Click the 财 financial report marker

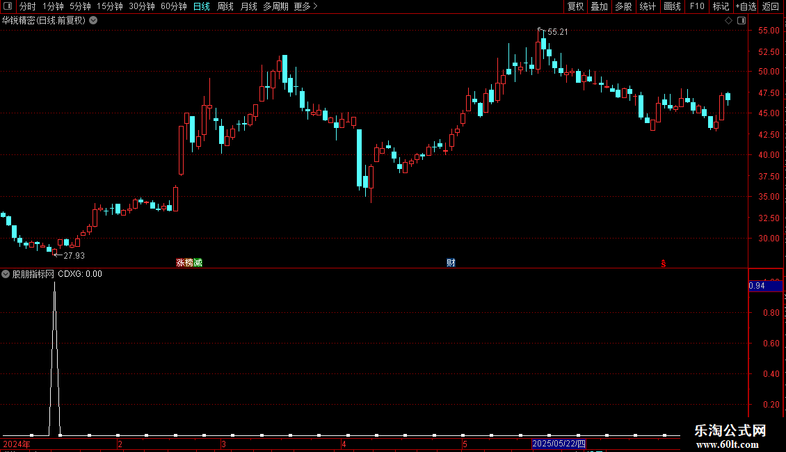(x=451, y=263)
